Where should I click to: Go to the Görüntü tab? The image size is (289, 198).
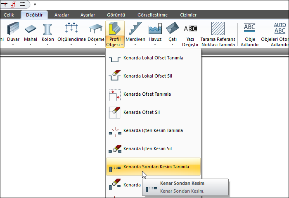point(116,15)
